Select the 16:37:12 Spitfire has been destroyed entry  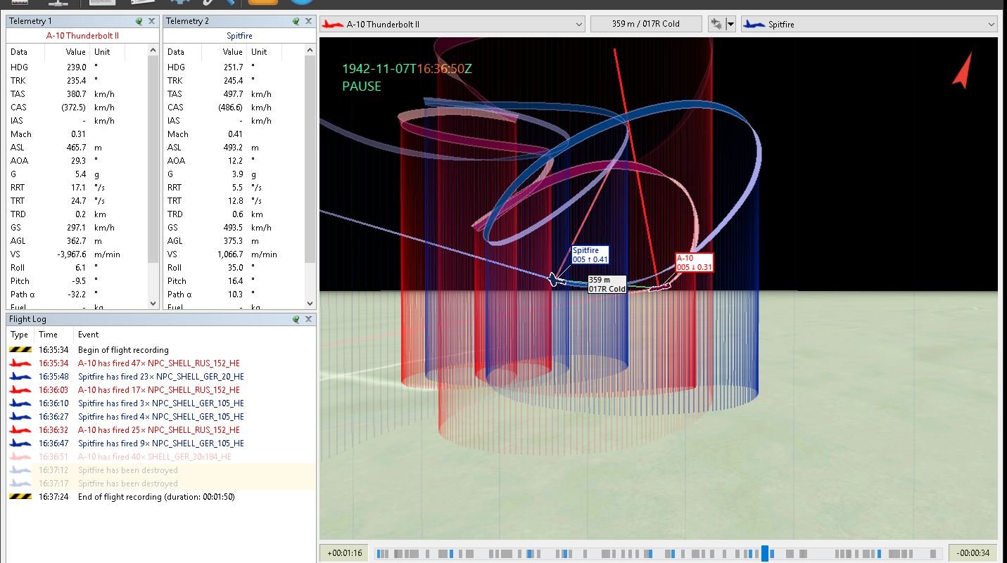click(160, 470)
